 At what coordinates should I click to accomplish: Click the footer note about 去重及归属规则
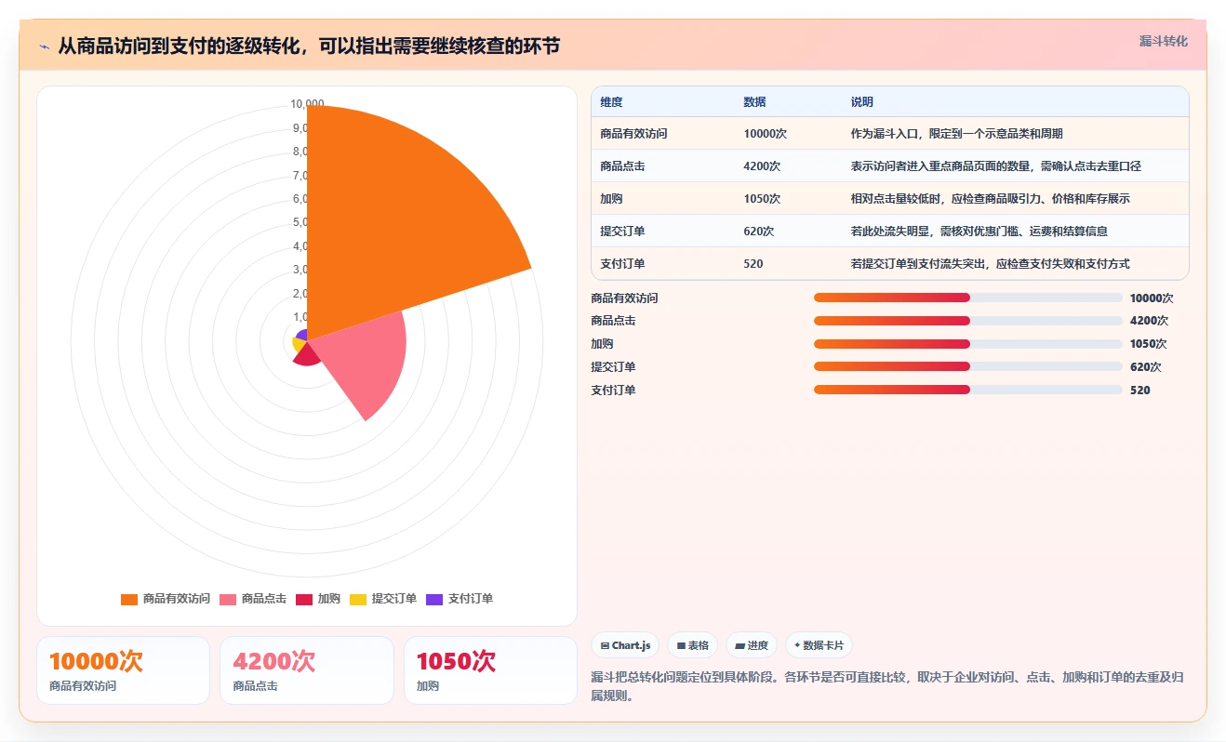887,686
